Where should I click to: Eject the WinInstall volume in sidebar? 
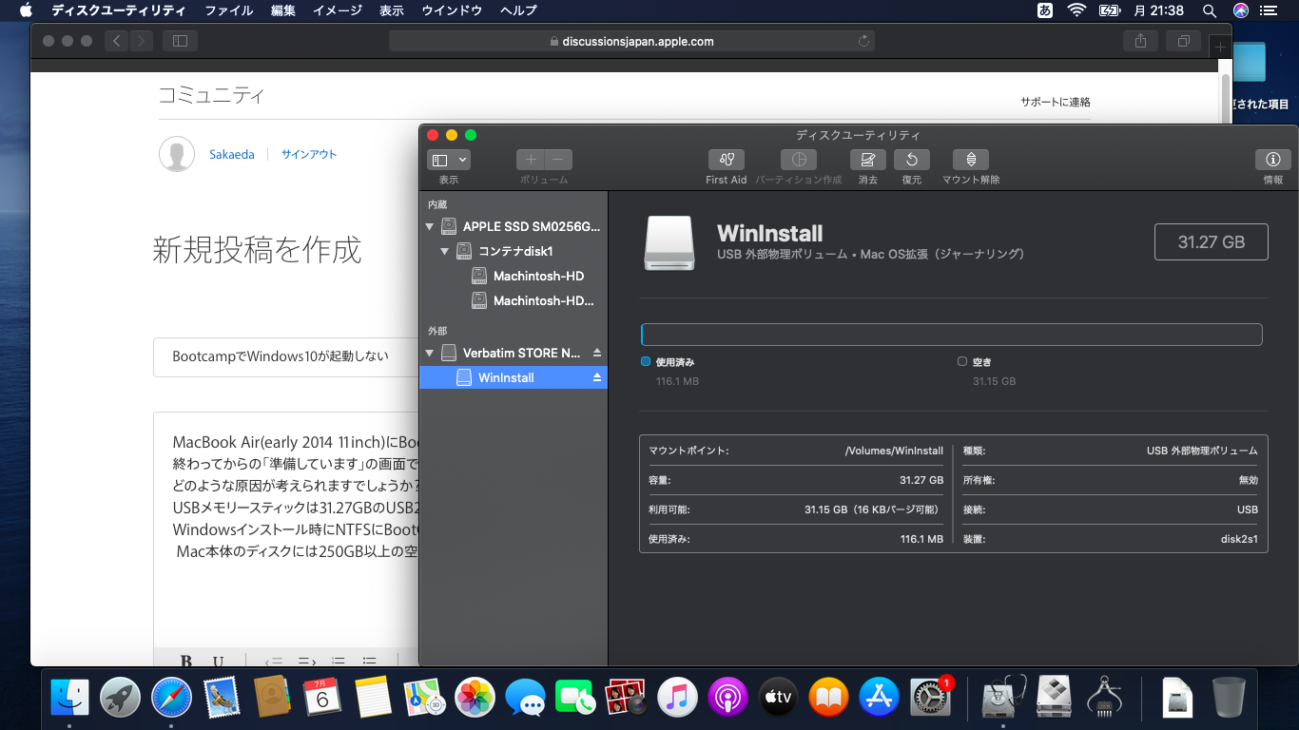597,377
